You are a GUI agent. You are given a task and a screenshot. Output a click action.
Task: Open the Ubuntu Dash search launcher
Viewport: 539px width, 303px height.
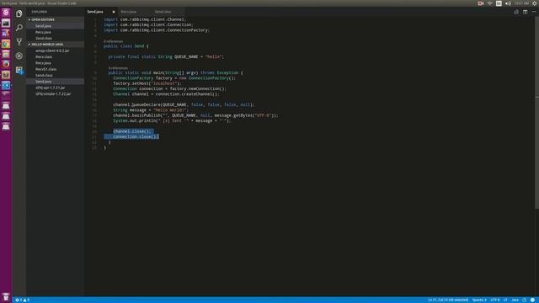6,13
